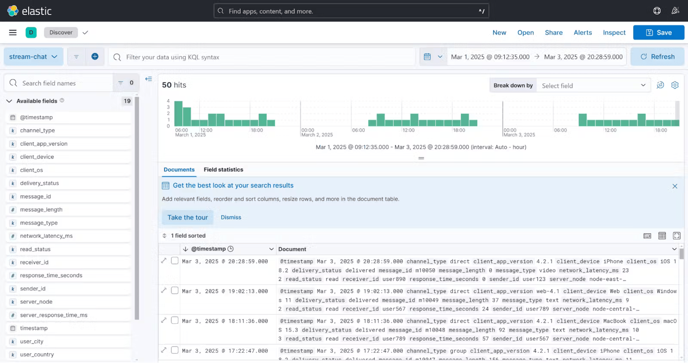Open the Elastic home logo
This screenshot has height=363, width=688.
tap(29, 11)
